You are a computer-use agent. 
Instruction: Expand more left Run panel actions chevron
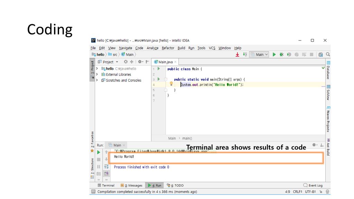coord(99,180)
